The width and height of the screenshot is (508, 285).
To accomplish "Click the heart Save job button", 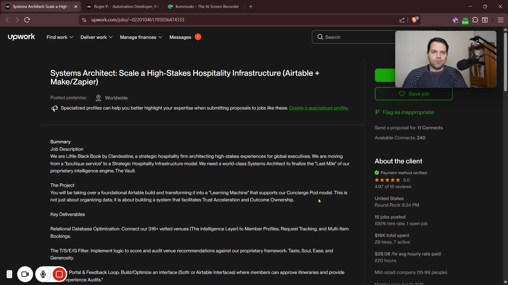I will (x=414, y=94).
